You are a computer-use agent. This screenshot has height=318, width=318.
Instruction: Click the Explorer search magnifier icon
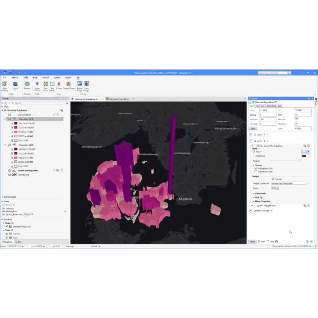67,103
